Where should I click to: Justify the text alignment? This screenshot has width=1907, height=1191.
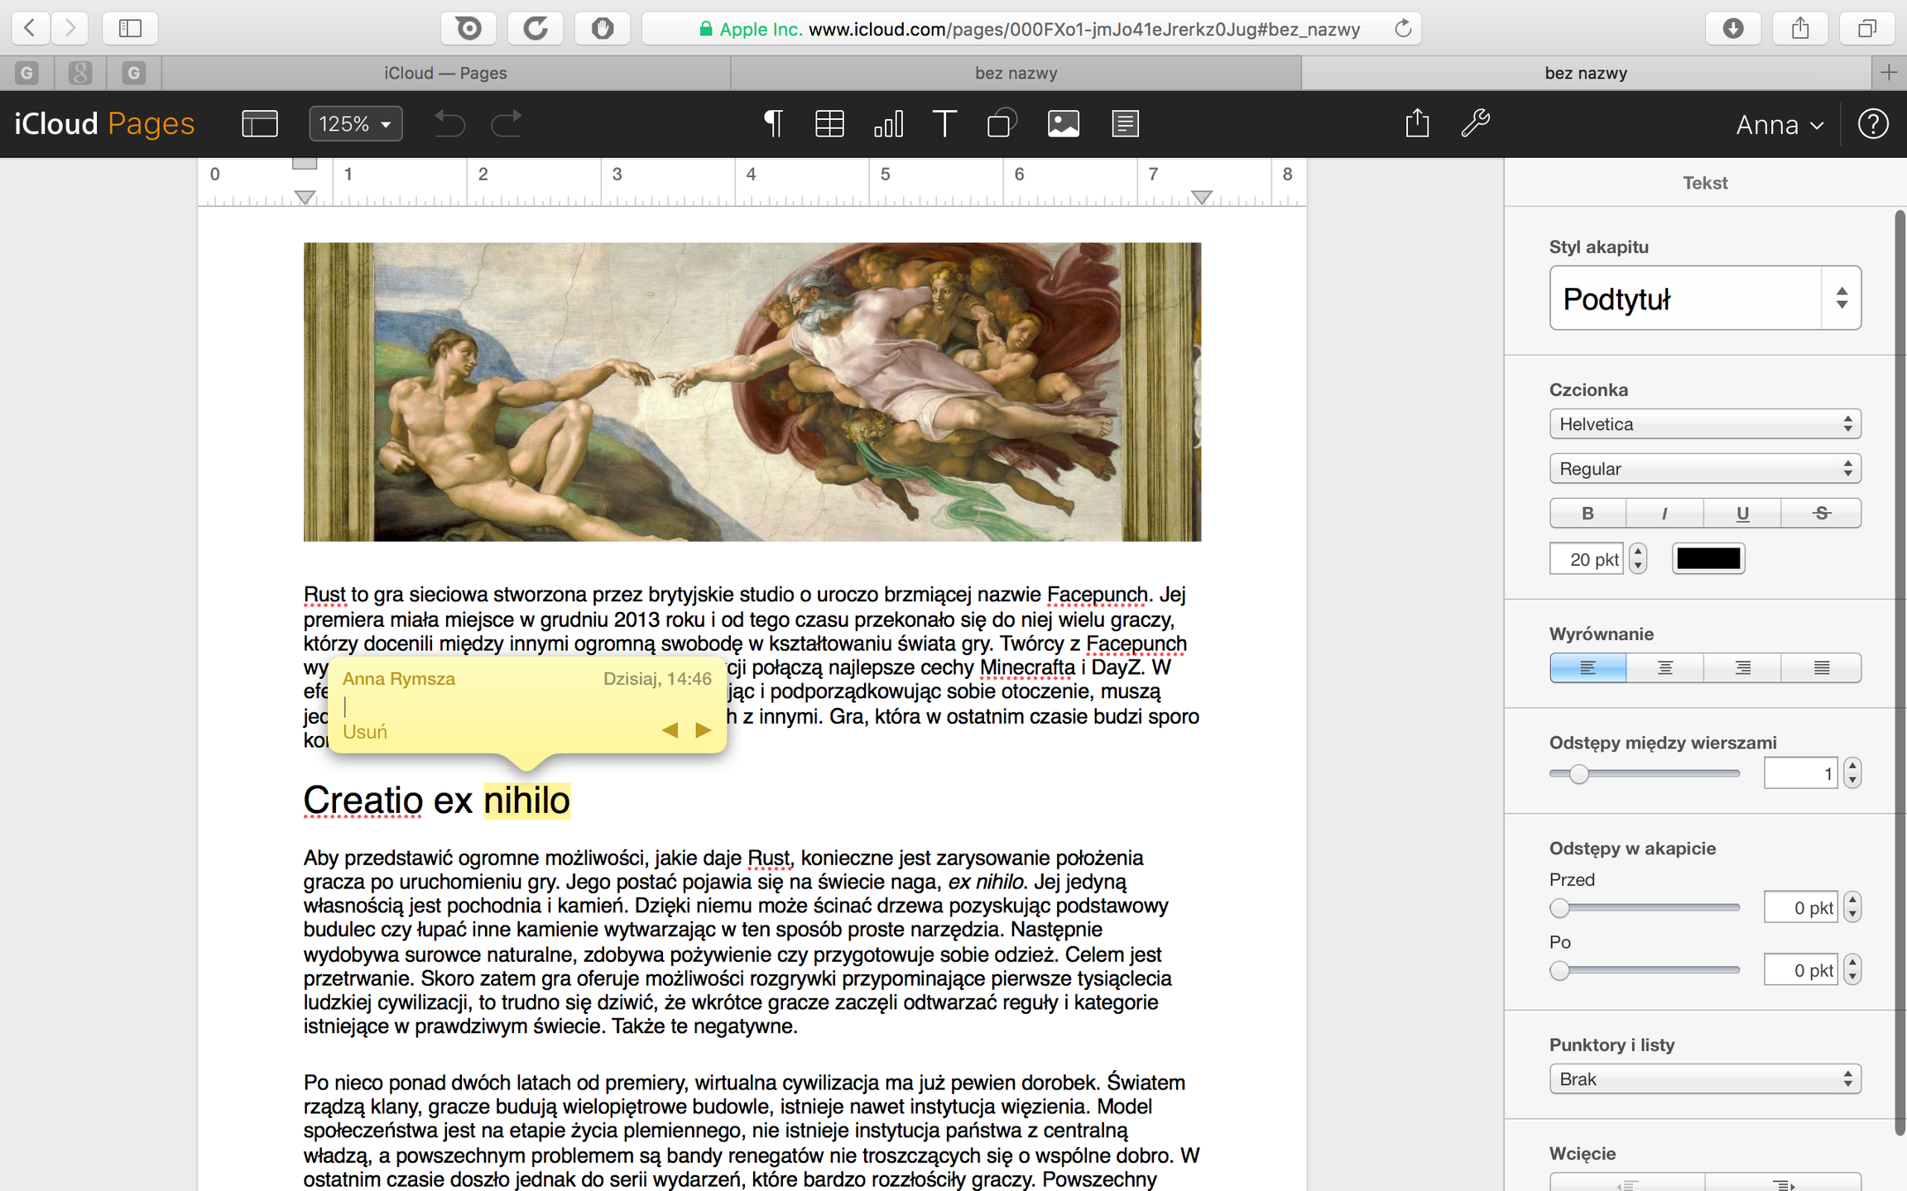pyautogui.click(x=1821, y=667)
